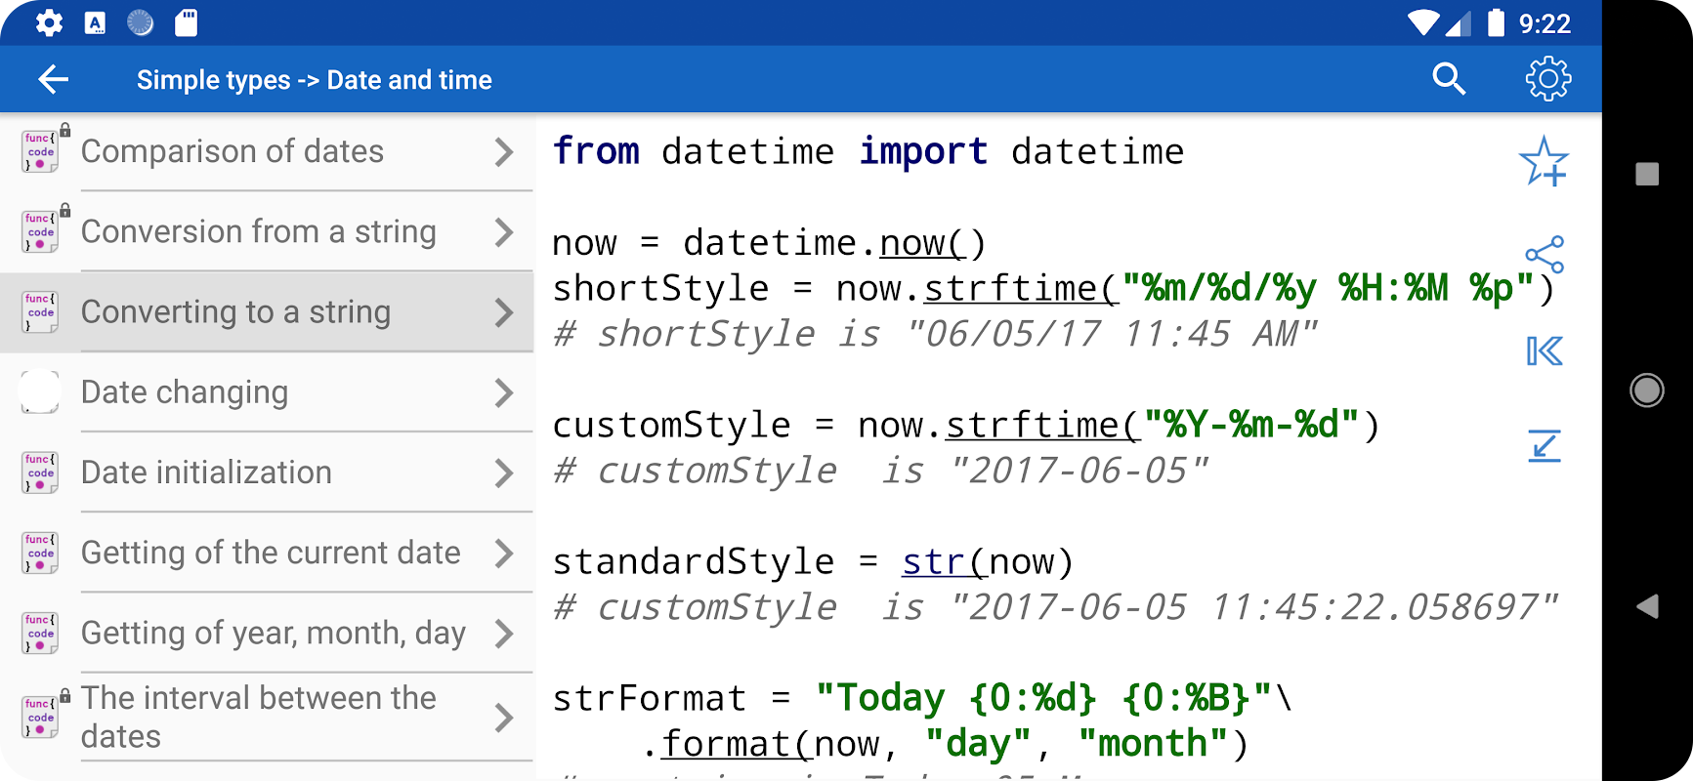The height and width of the screenshot is (781, 1693).
Task: Expand Conversion from a string chevron
Action: [504, 232]
